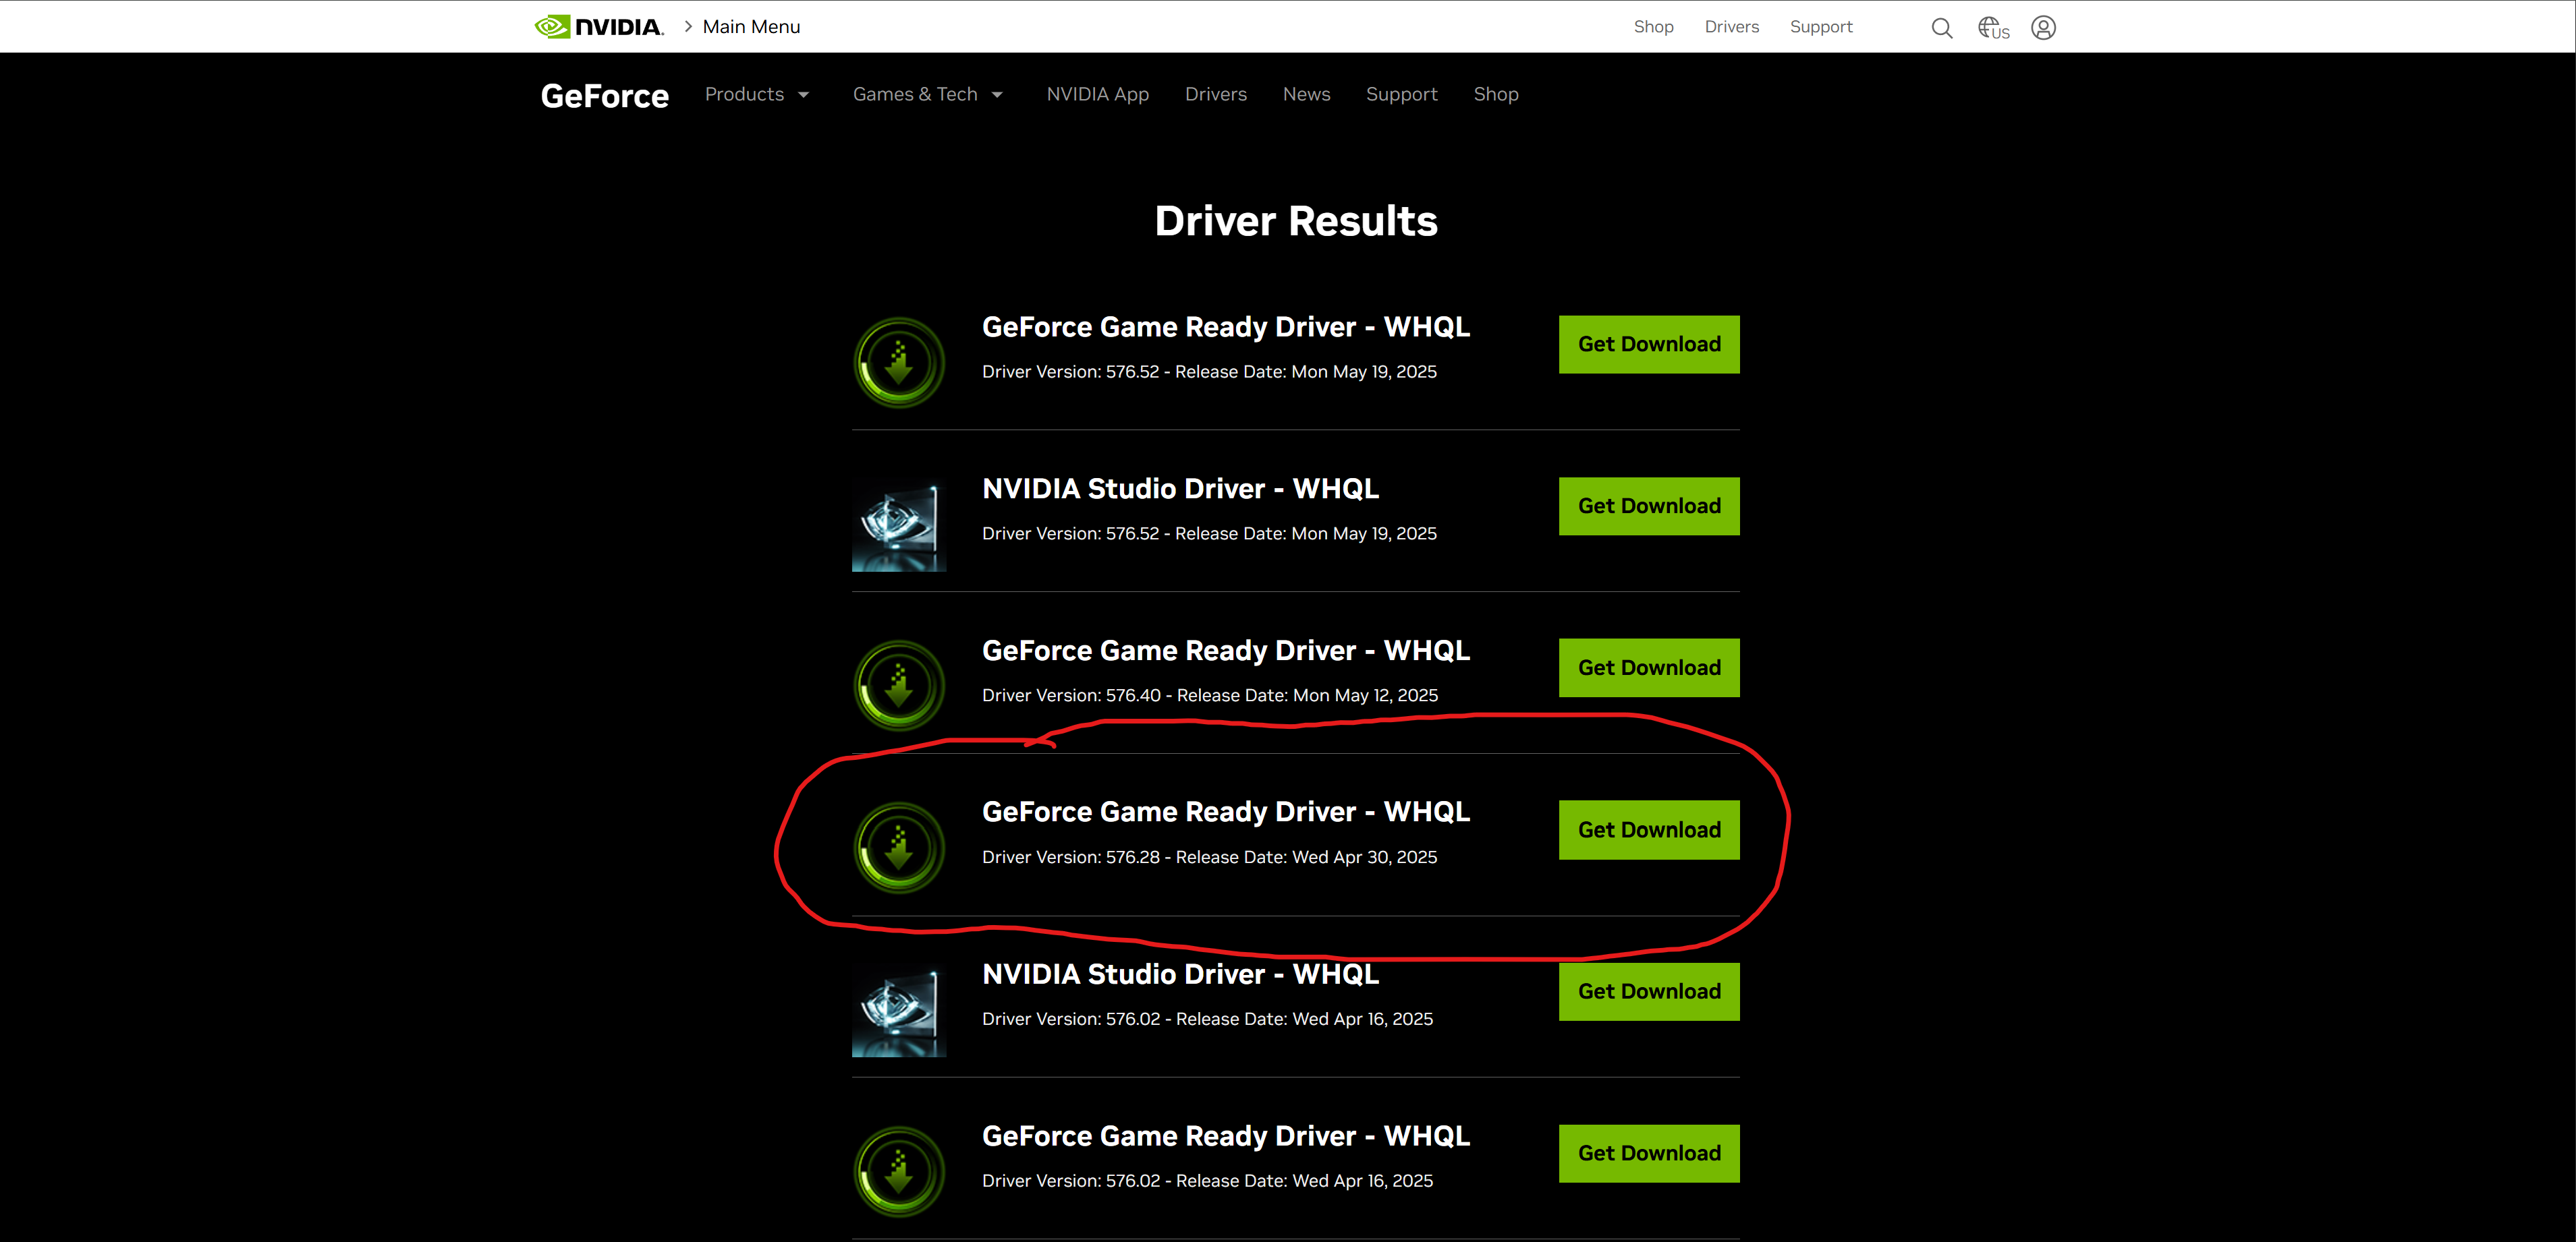Viewport: 2576px width, 1242px height.
Task: Expand the Games & Tech dropdown
Action: [926, 94]
